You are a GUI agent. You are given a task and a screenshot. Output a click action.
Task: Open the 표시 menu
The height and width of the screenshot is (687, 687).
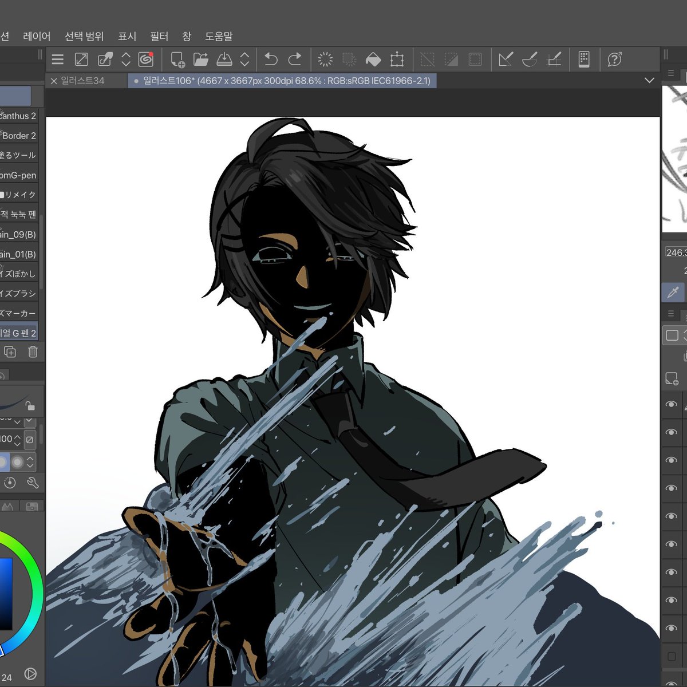tap(127, 37)
